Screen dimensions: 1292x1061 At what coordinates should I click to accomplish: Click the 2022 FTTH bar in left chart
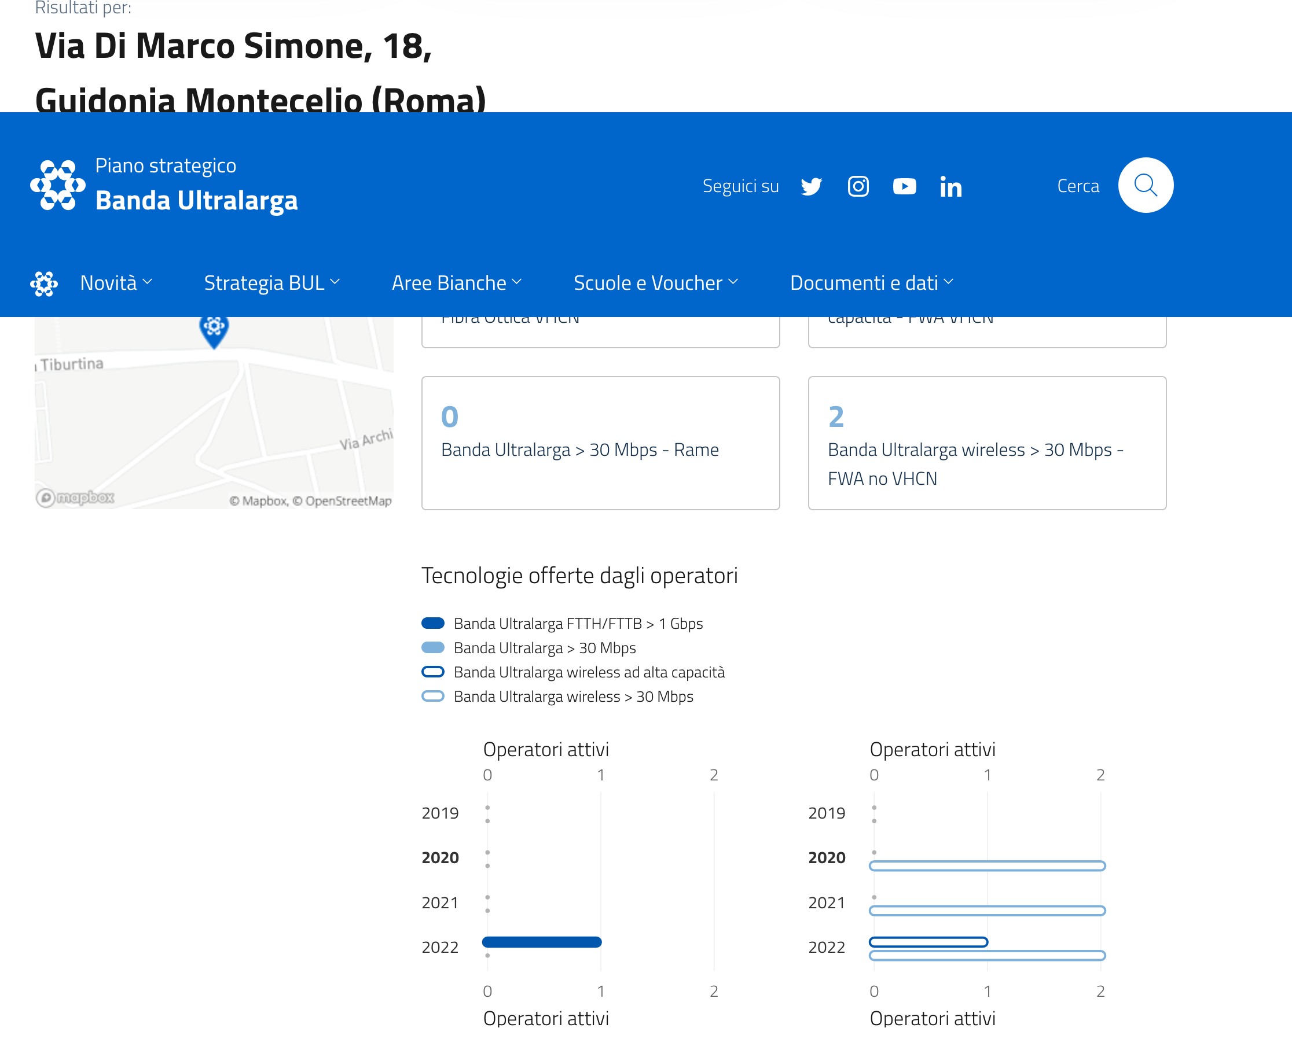point(542,942)
